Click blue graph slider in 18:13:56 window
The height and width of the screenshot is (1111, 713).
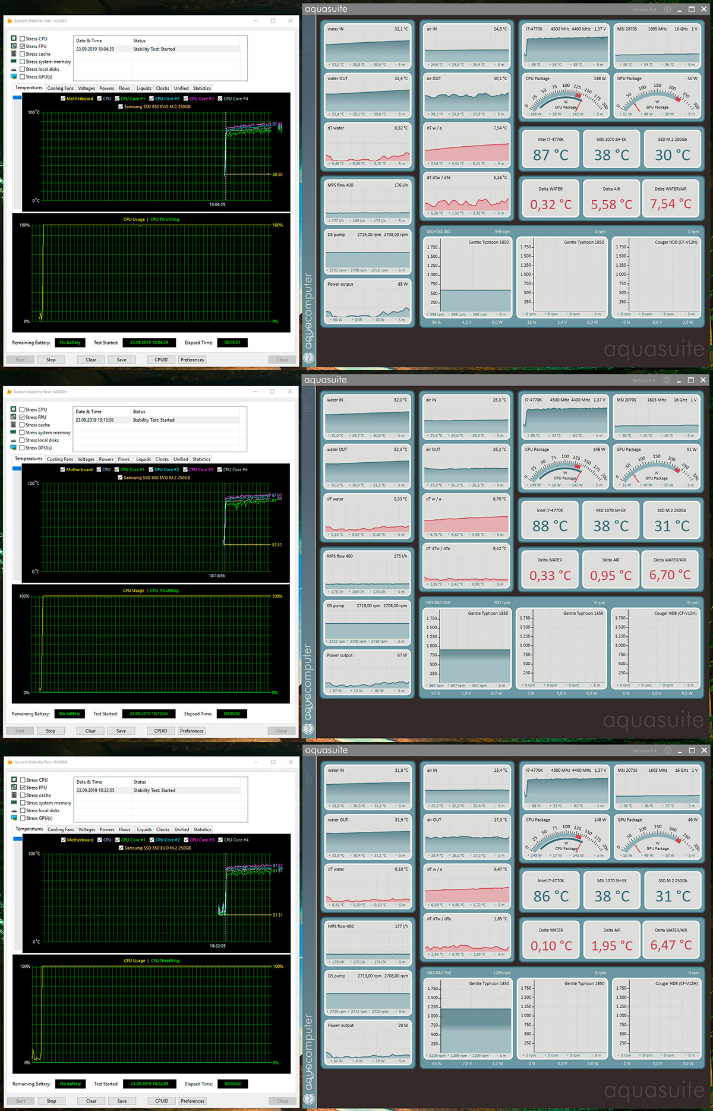pyautogui.click(x=17, y=468)
